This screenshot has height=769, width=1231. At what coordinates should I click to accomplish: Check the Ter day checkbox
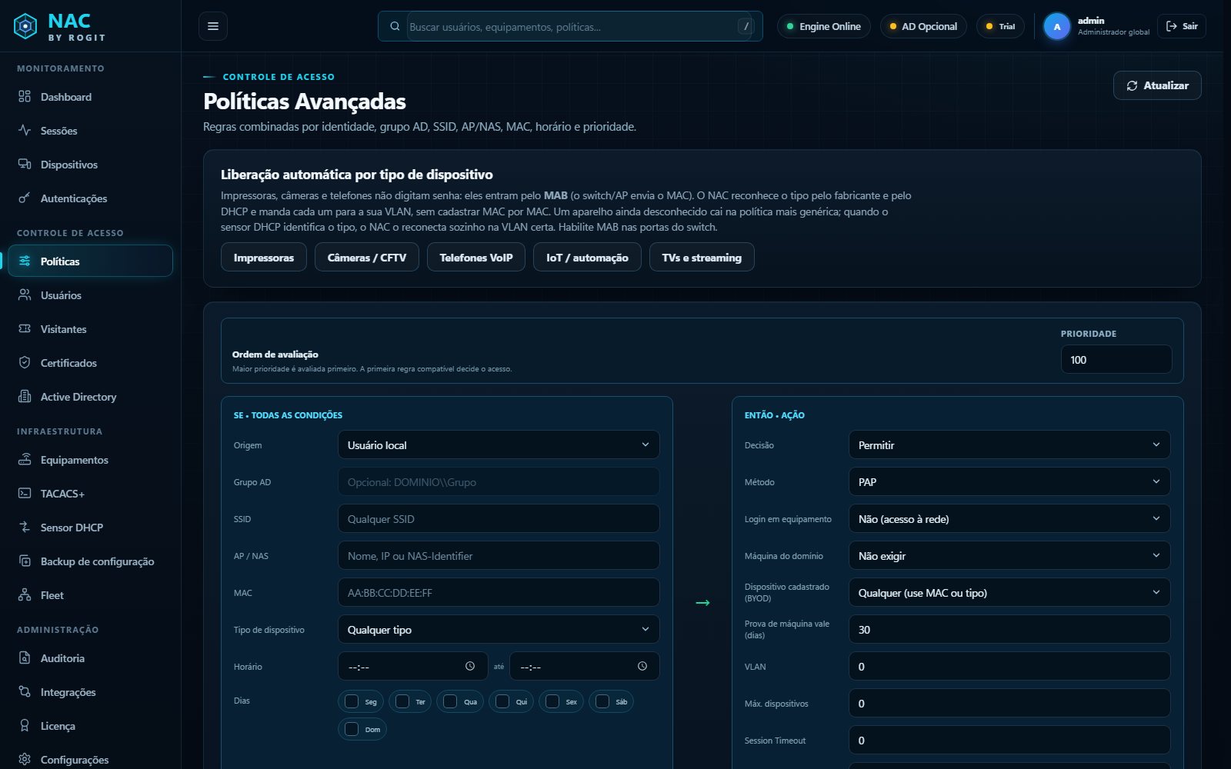point(402,701)
